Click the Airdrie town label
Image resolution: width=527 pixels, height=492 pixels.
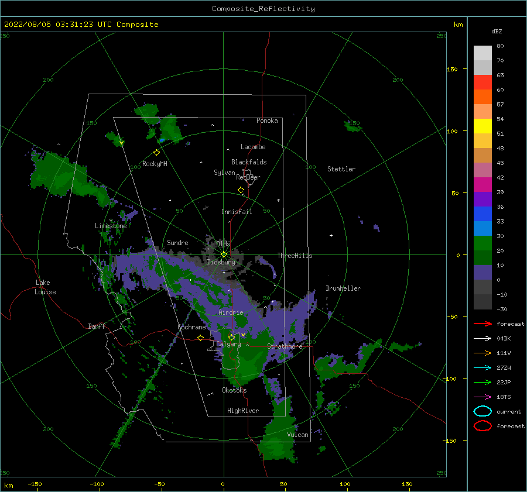[231, 312]
